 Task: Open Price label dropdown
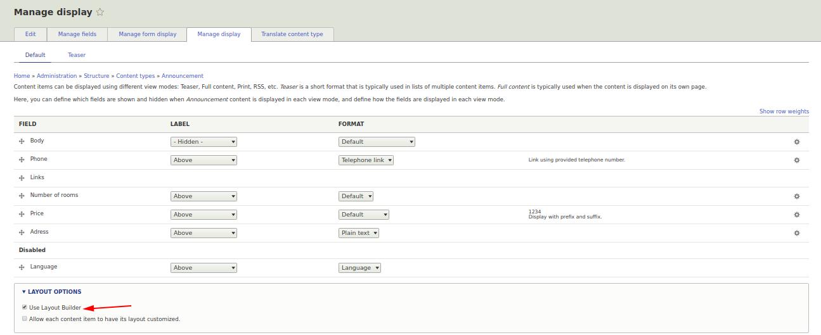coord(204,215)
